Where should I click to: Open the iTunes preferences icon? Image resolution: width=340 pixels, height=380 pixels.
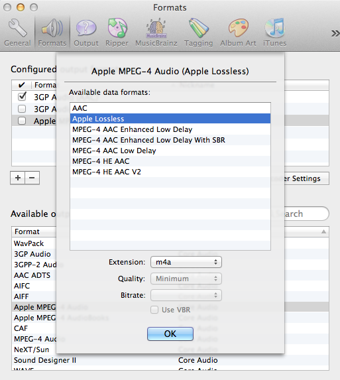[x=274, y=28]
